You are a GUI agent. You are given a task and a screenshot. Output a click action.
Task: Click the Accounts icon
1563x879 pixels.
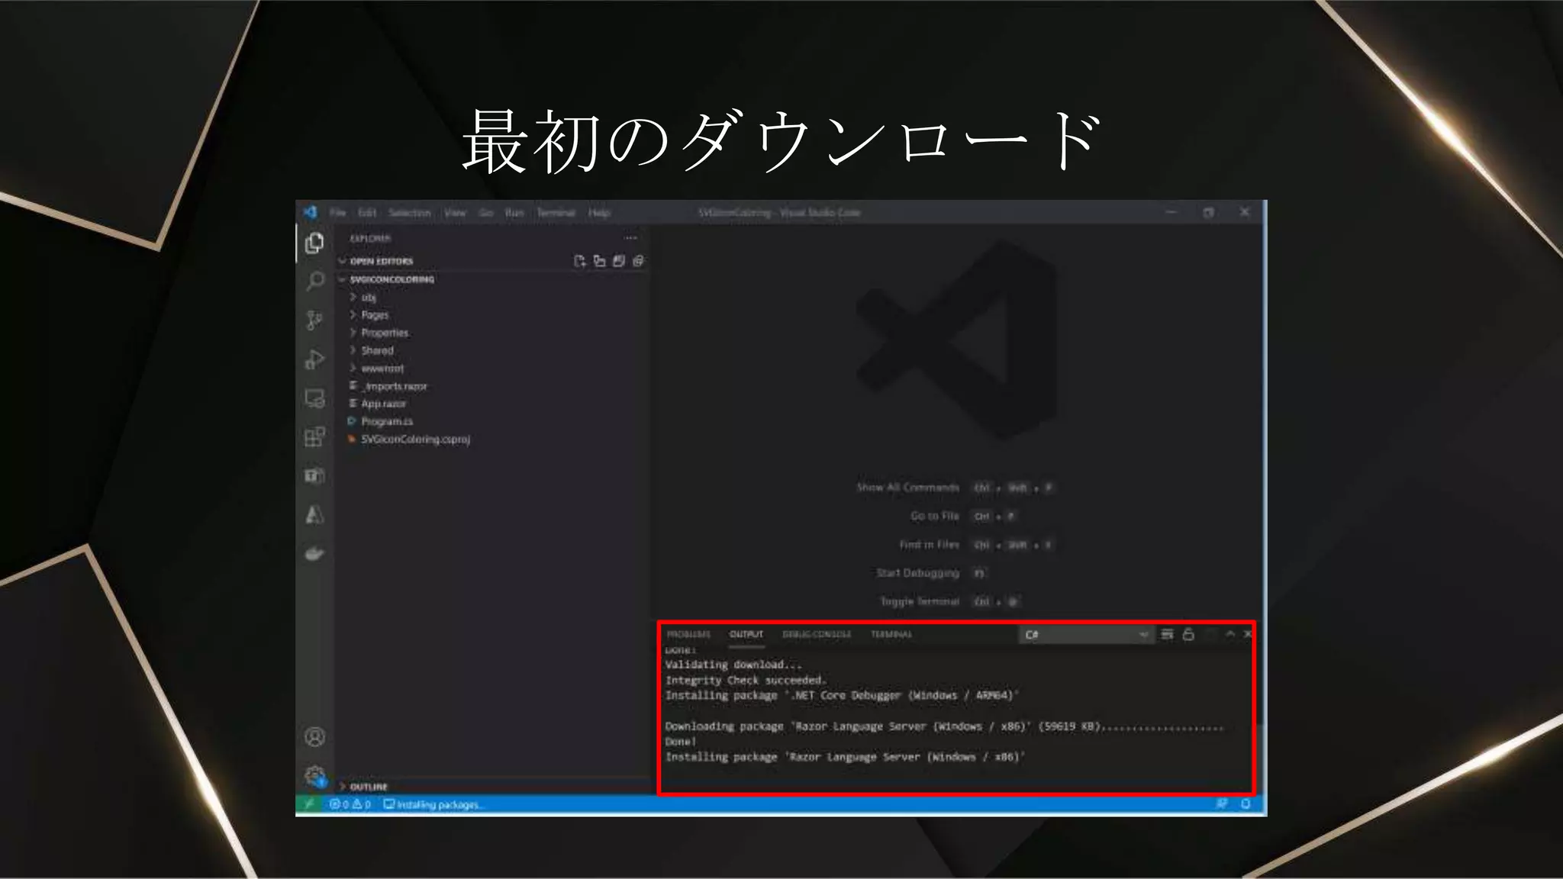pos(314,737)
